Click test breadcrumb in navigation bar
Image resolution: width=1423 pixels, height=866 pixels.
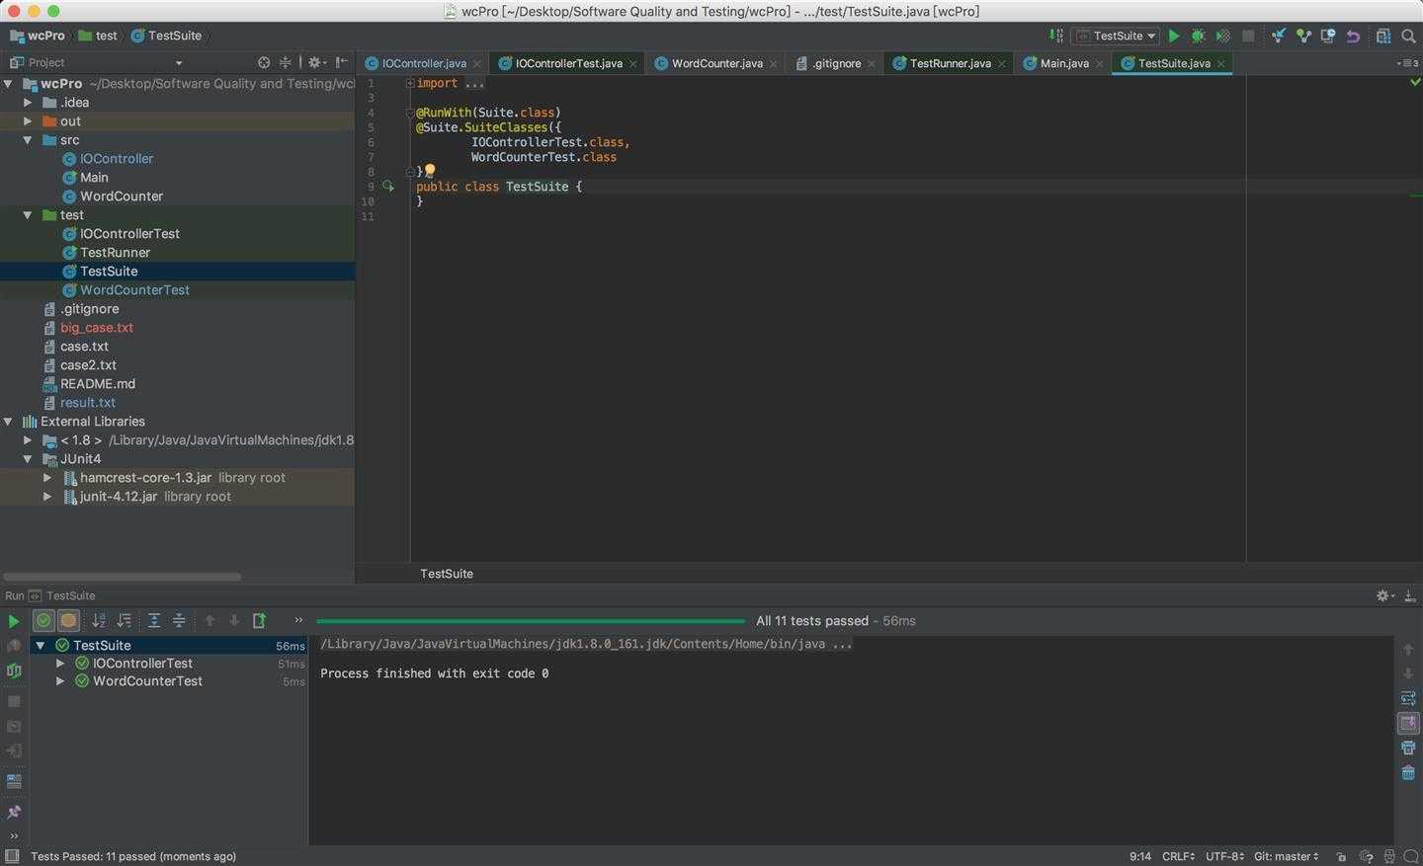click(x=98, y=36)
